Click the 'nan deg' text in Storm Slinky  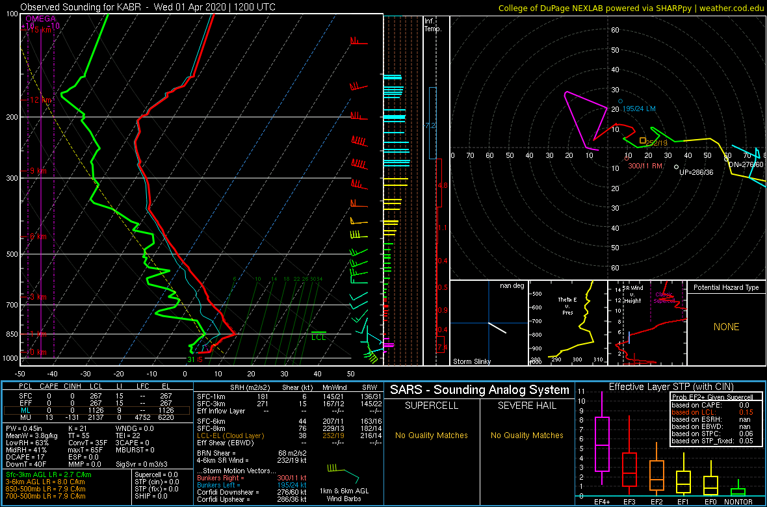tap(512, 286)
